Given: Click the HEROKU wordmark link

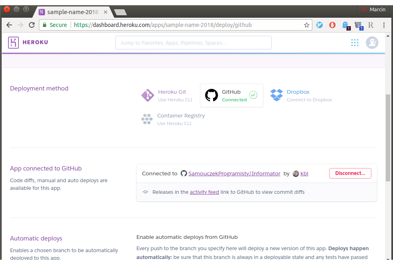Looking at the screenshot, I should [x=35, y=43].
